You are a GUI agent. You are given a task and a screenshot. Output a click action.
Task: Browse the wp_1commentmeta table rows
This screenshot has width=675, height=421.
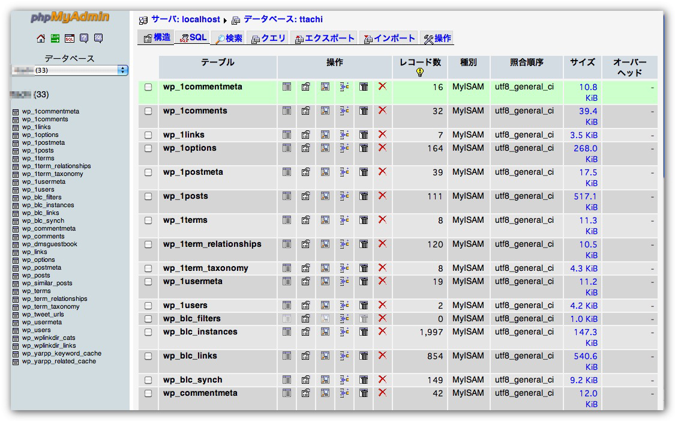[287, 87]
